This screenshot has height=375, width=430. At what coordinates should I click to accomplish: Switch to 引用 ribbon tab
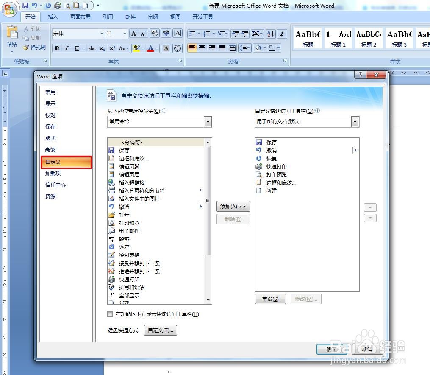point(108,17)
